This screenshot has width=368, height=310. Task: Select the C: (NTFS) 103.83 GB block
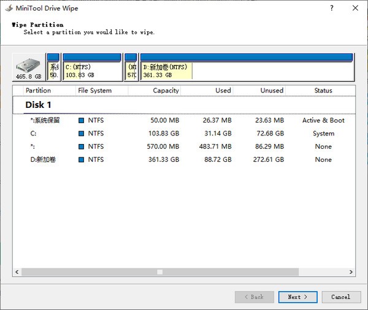(x=92, y=67)
